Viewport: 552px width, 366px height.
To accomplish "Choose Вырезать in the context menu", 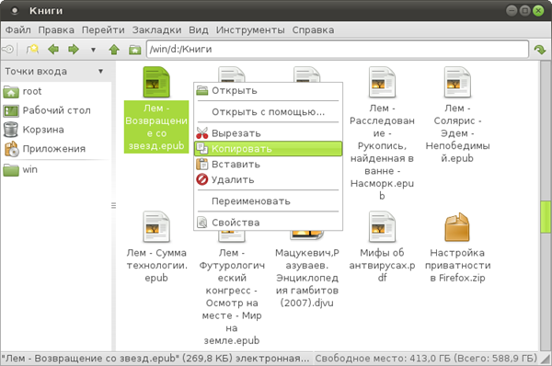I will [x=268, y=133].
